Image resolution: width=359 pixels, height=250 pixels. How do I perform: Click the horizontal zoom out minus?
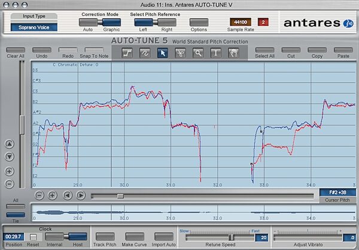pos(39,196)
